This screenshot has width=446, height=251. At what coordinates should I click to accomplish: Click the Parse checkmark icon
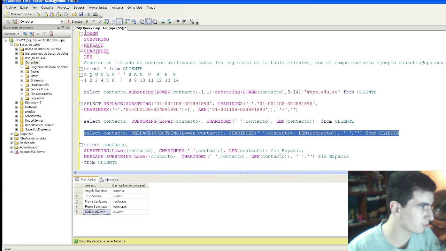100,21
